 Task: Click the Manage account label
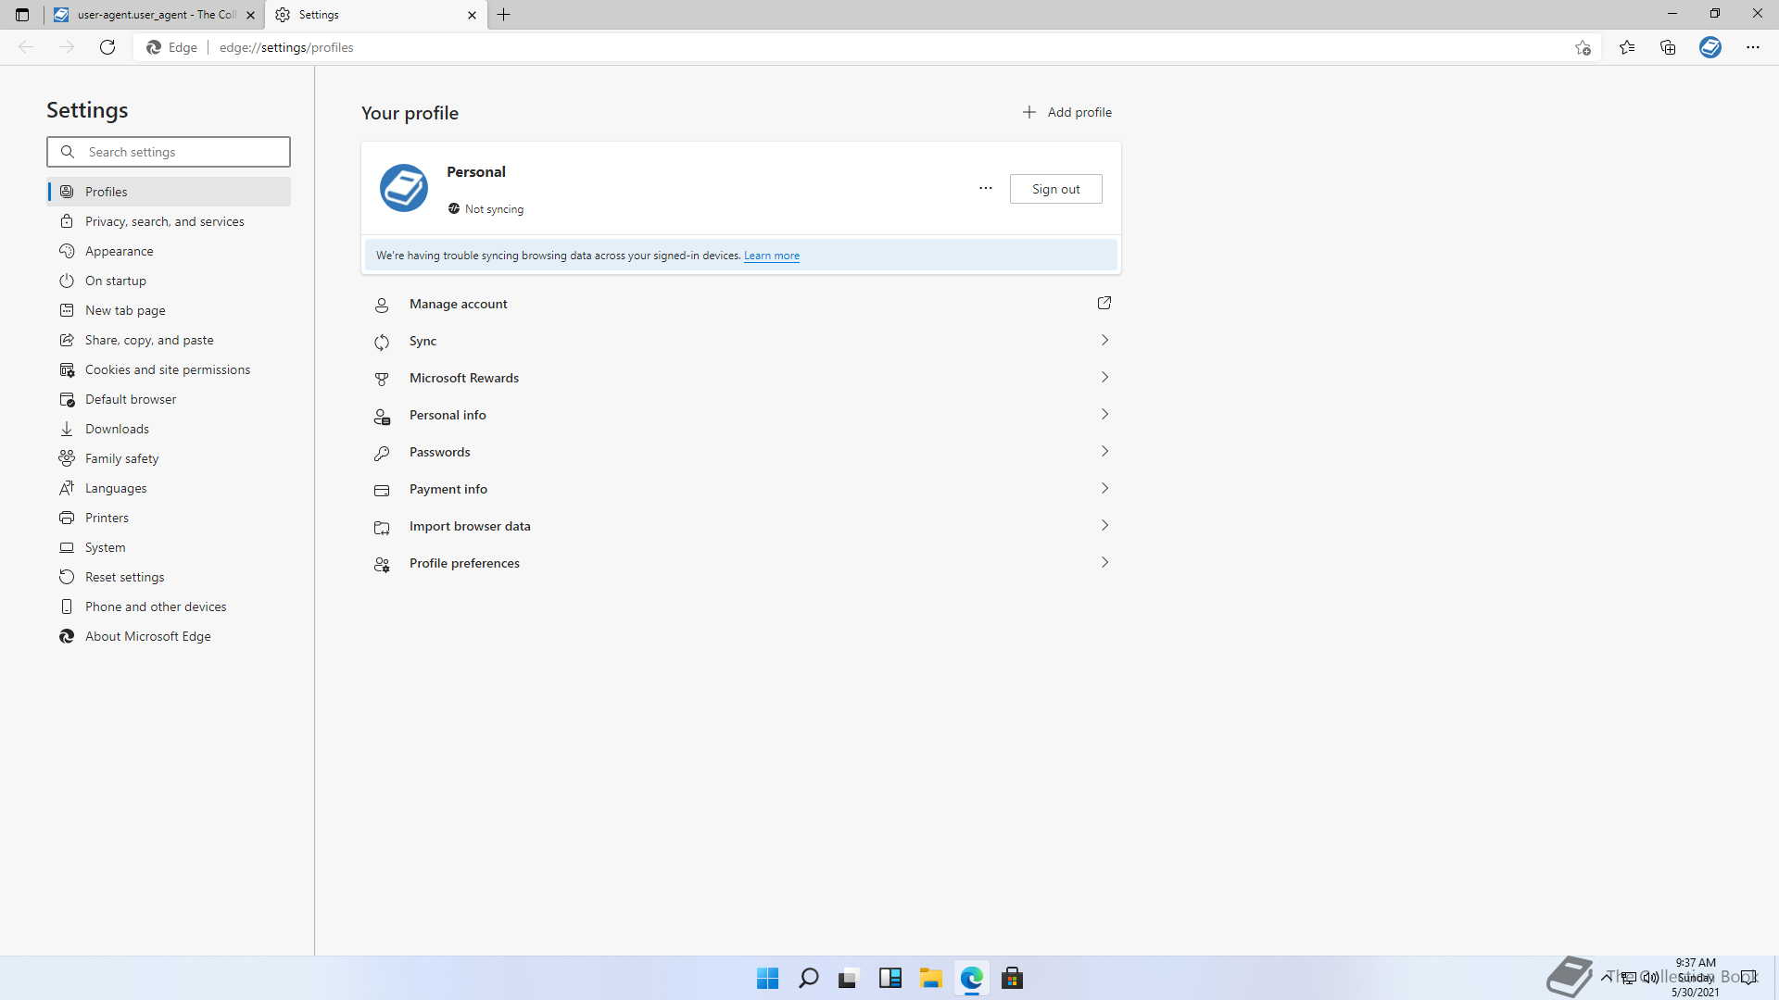click(458, 304)
